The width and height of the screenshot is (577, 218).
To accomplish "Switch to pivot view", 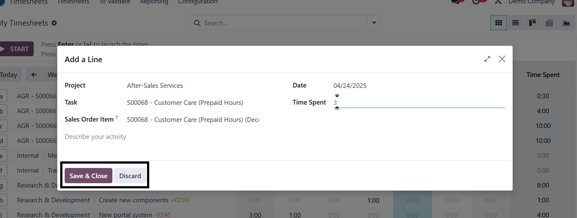I will pos(549,23).
